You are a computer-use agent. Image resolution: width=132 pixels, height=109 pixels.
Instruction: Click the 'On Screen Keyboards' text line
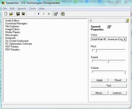[x=17, y=41]
